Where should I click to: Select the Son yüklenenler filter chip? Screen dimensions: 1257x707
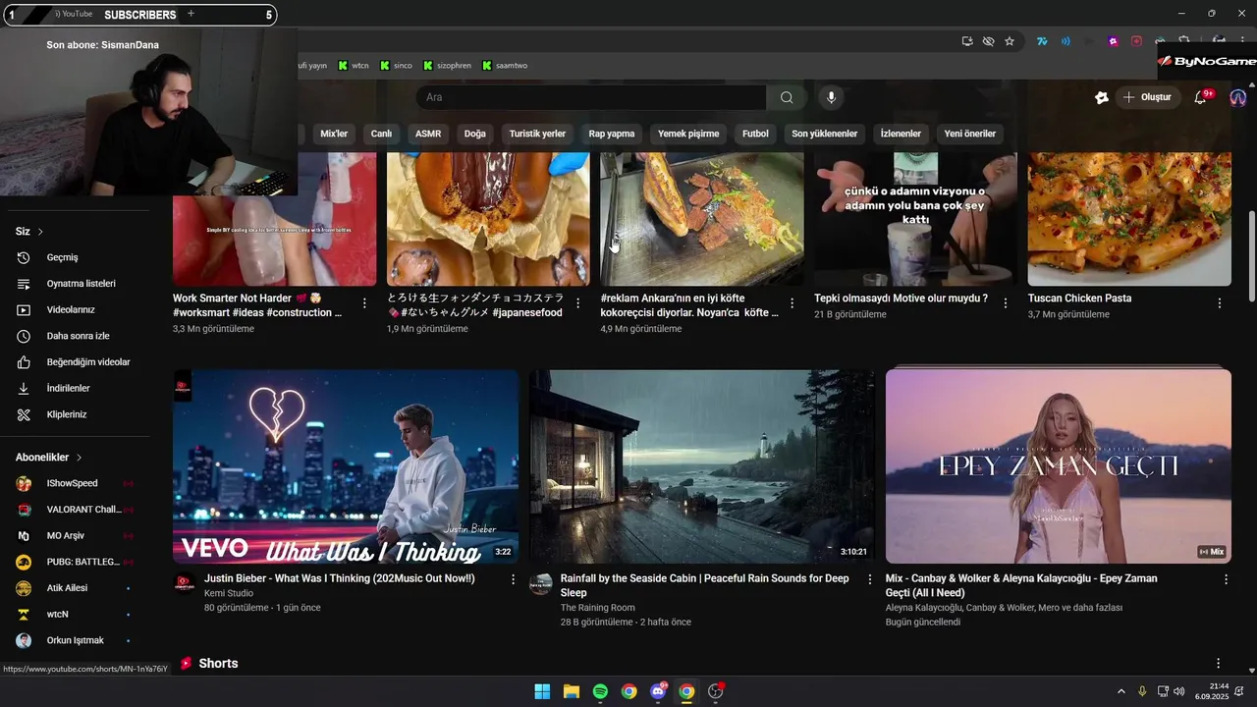click(x=825, y=134)
